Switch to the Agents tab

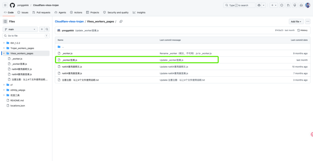click(60, 12)
